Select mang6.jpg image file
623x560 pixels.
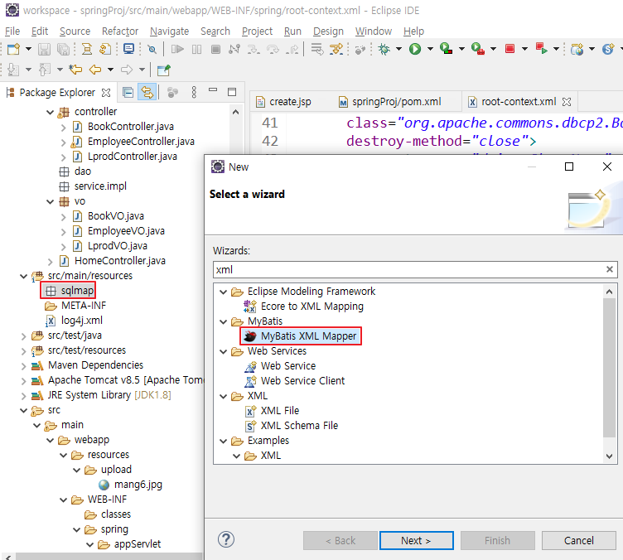pyautogui.click(x=131, y=485)
